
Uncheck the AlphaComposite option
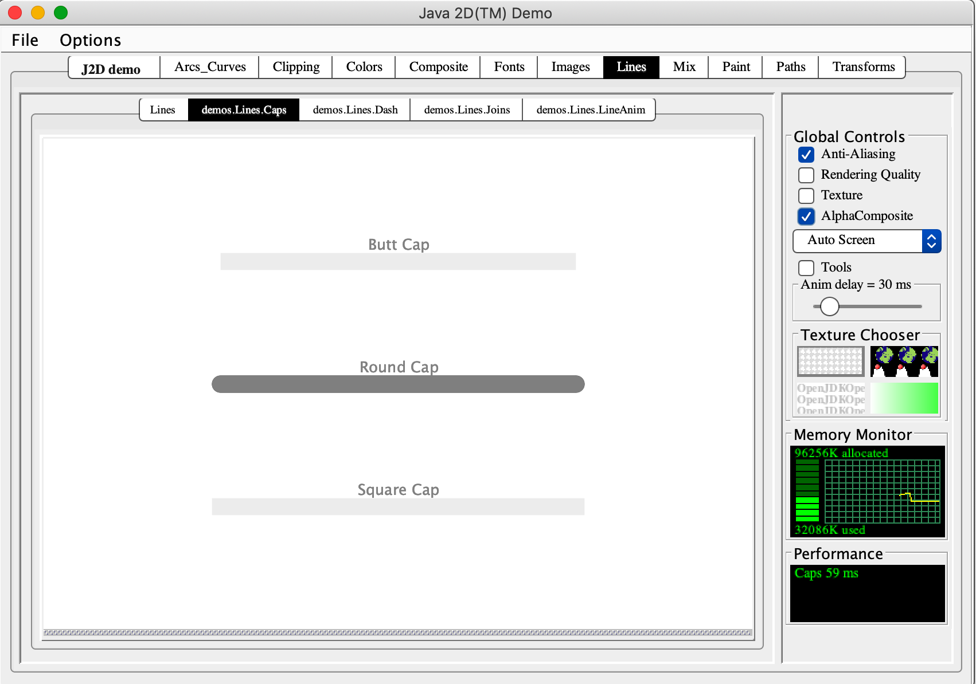806,217
